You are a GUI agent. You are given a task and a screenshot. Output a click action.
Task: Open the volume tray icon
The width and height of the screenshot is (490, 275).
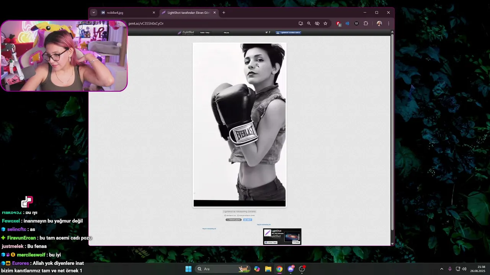click(464, 269)
